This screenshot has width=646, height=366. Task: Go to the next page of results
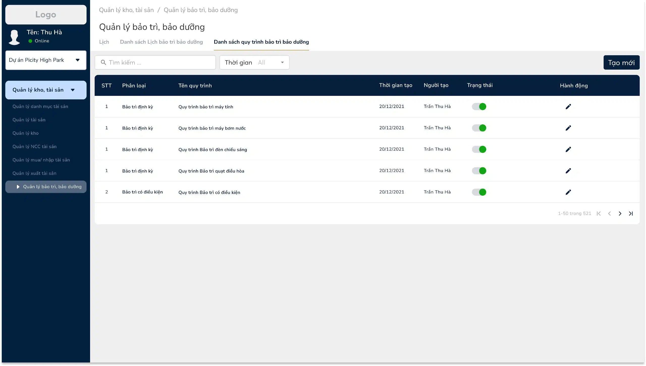pos(620,214)
